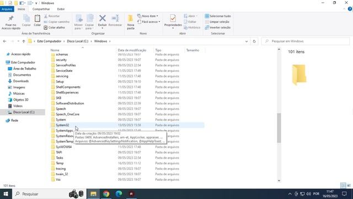Show hidden tray icons chevron
This screenshot has width=353, height=199.
[x=290, y=194]
